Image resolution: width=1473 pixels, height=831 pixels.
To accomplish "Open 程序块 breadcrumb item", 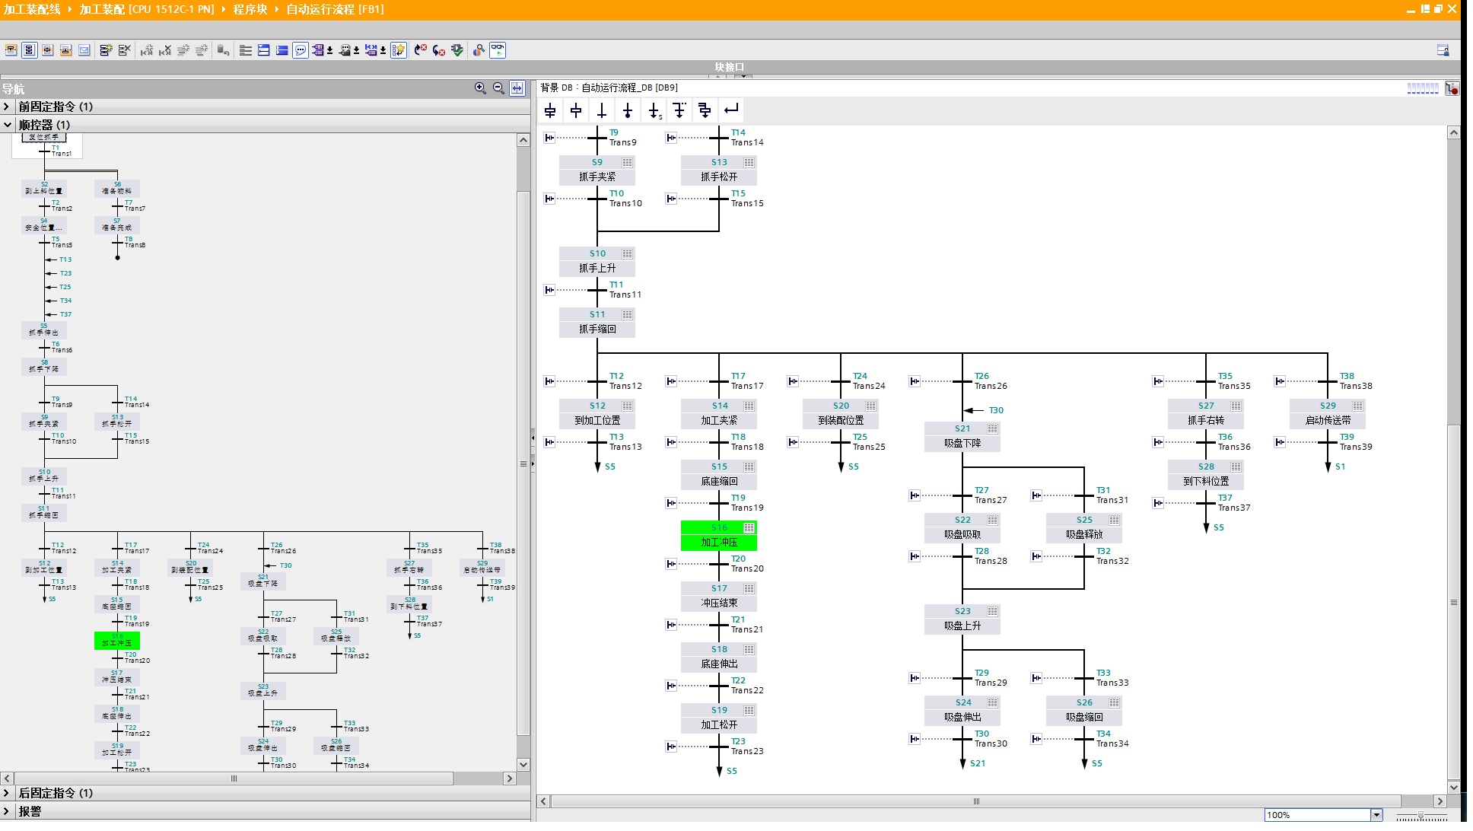I will pyautogui.click(x=250, y=9).
